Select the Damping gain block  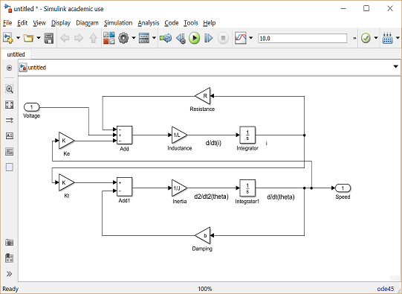(x=203, y=235)
